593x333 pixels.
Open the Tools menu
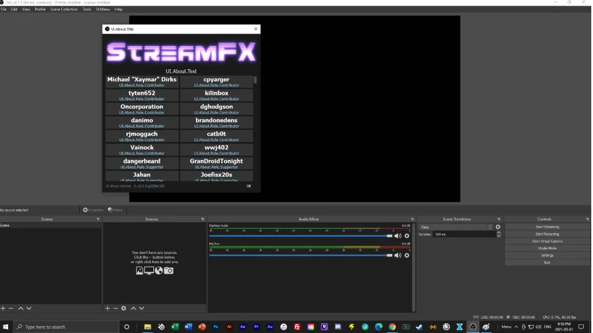click(x=87, y=9)
